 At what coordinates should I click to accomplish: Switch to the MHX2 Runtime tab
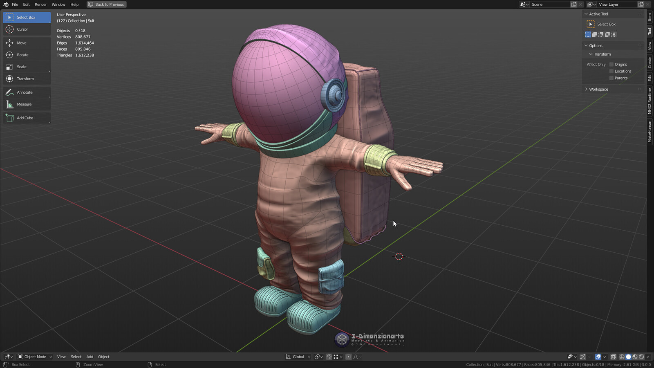pos(650,101)
